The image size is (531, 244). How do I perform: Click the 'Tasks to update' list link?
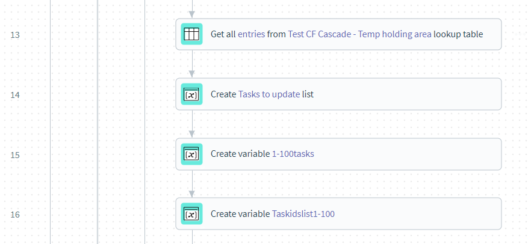[x=269, y=94]
